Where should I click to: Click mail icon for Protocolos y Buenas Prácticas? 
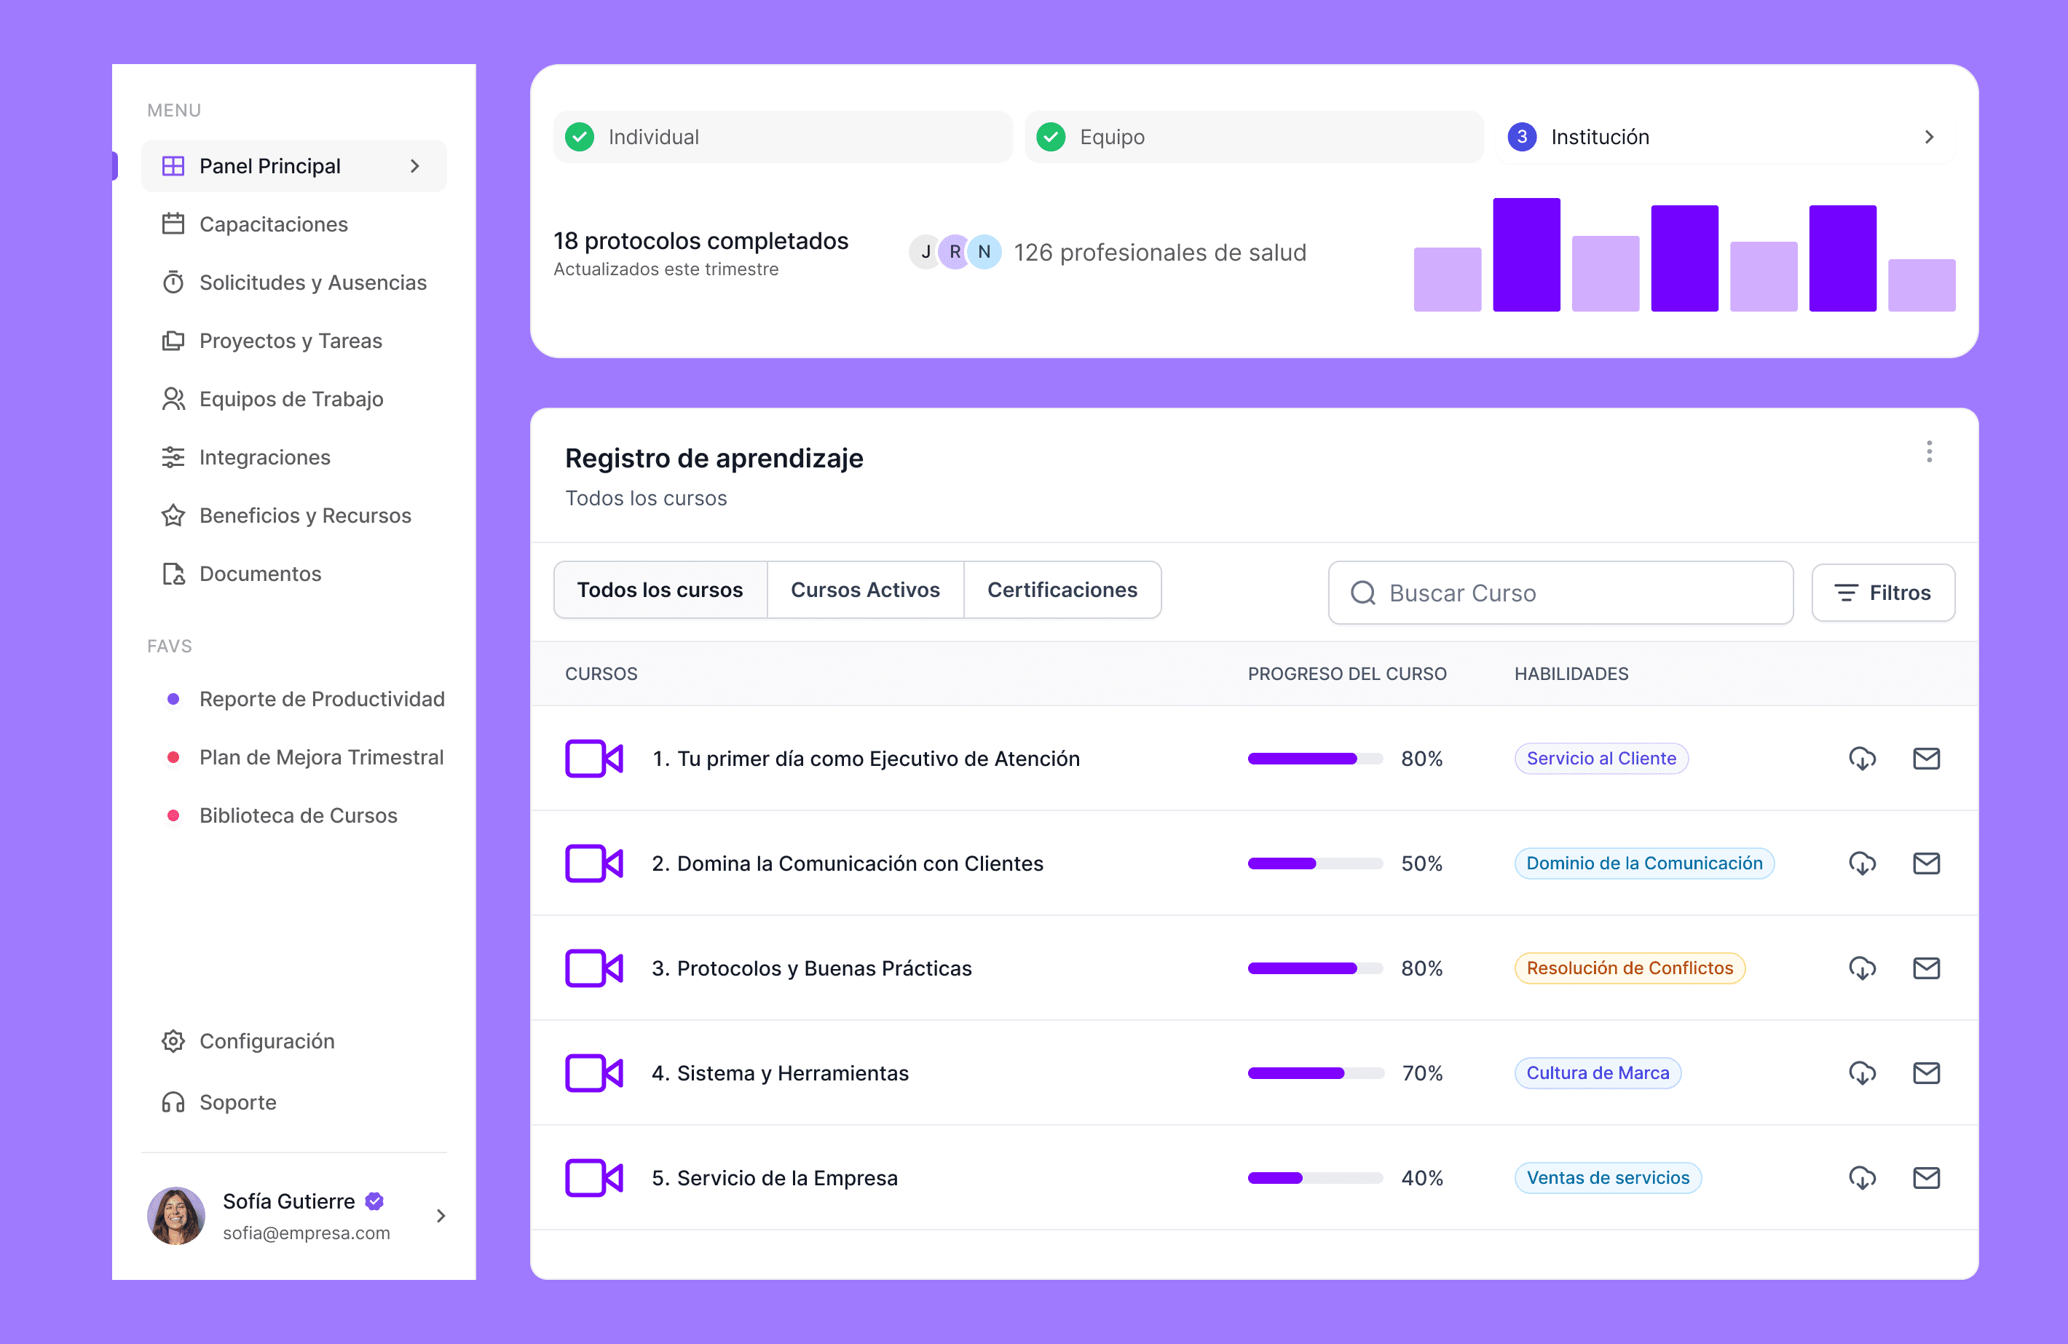pos(1926,968)
